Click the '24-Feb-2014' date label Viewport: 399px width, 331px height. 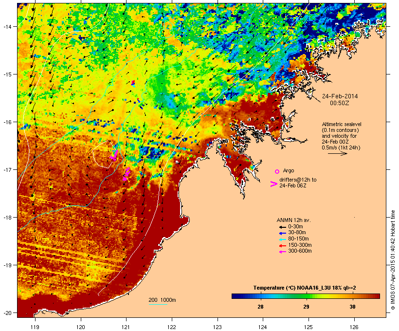340,96
